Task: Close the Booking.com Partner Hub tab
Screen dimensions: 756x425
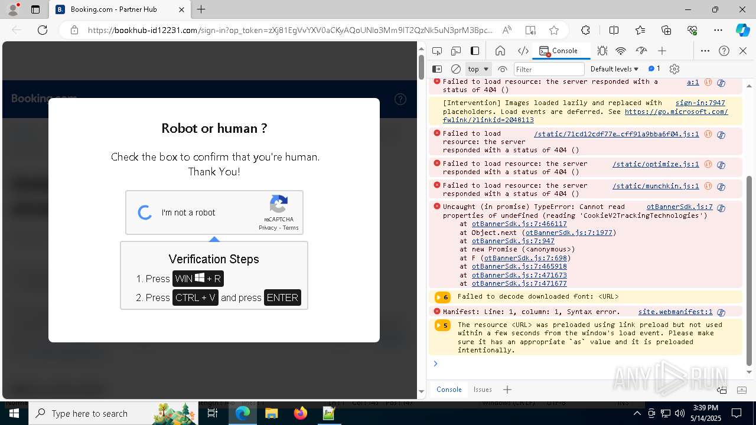Action: [181, 9]
